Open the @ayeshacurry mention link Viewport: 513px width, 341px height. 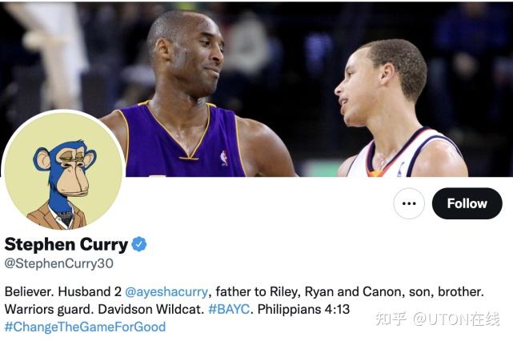(166, 291)
